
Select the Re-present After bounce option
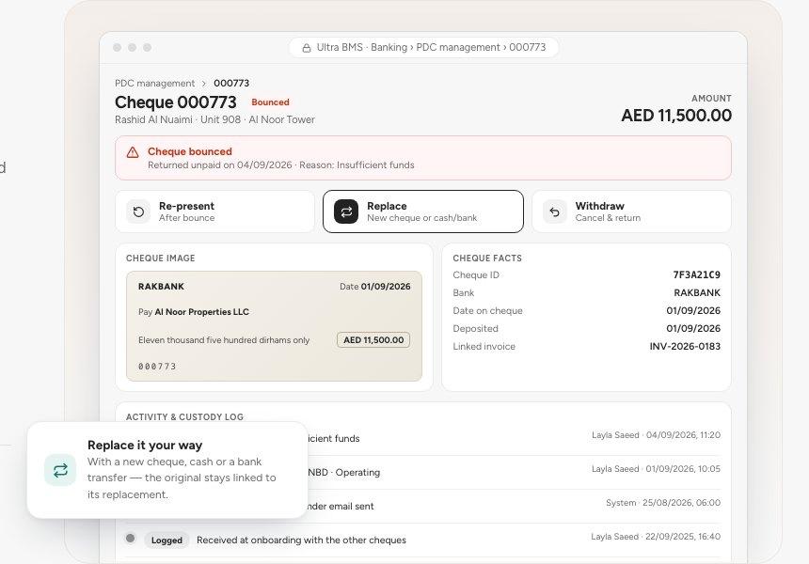(215, 211)
